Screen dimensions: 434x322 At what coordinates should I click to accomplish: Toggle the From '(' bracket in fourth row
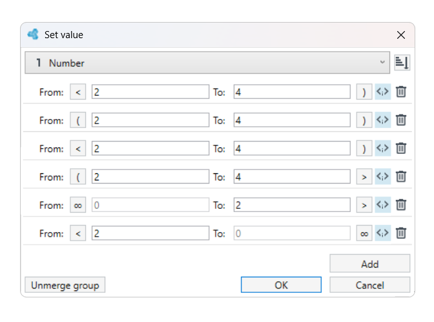coord(77,177)
